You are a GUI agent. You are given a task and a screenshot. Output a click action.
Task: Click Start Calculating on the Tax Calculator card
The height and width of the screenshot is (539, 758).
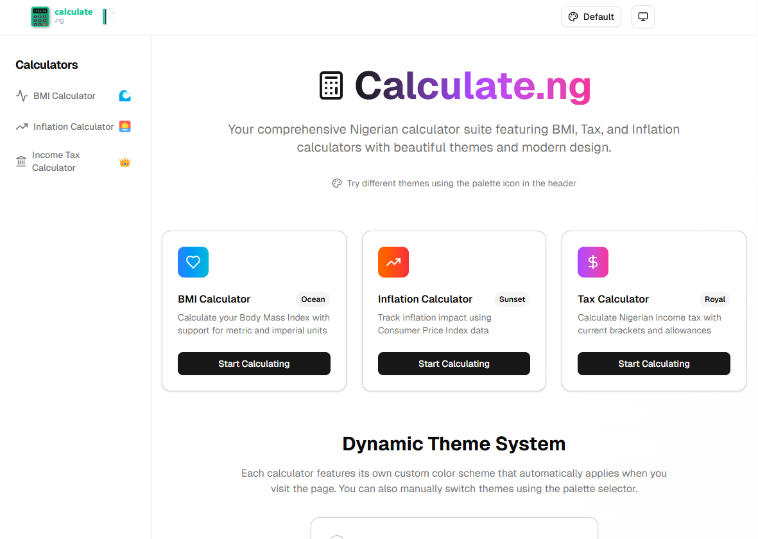tap(653, 364)
